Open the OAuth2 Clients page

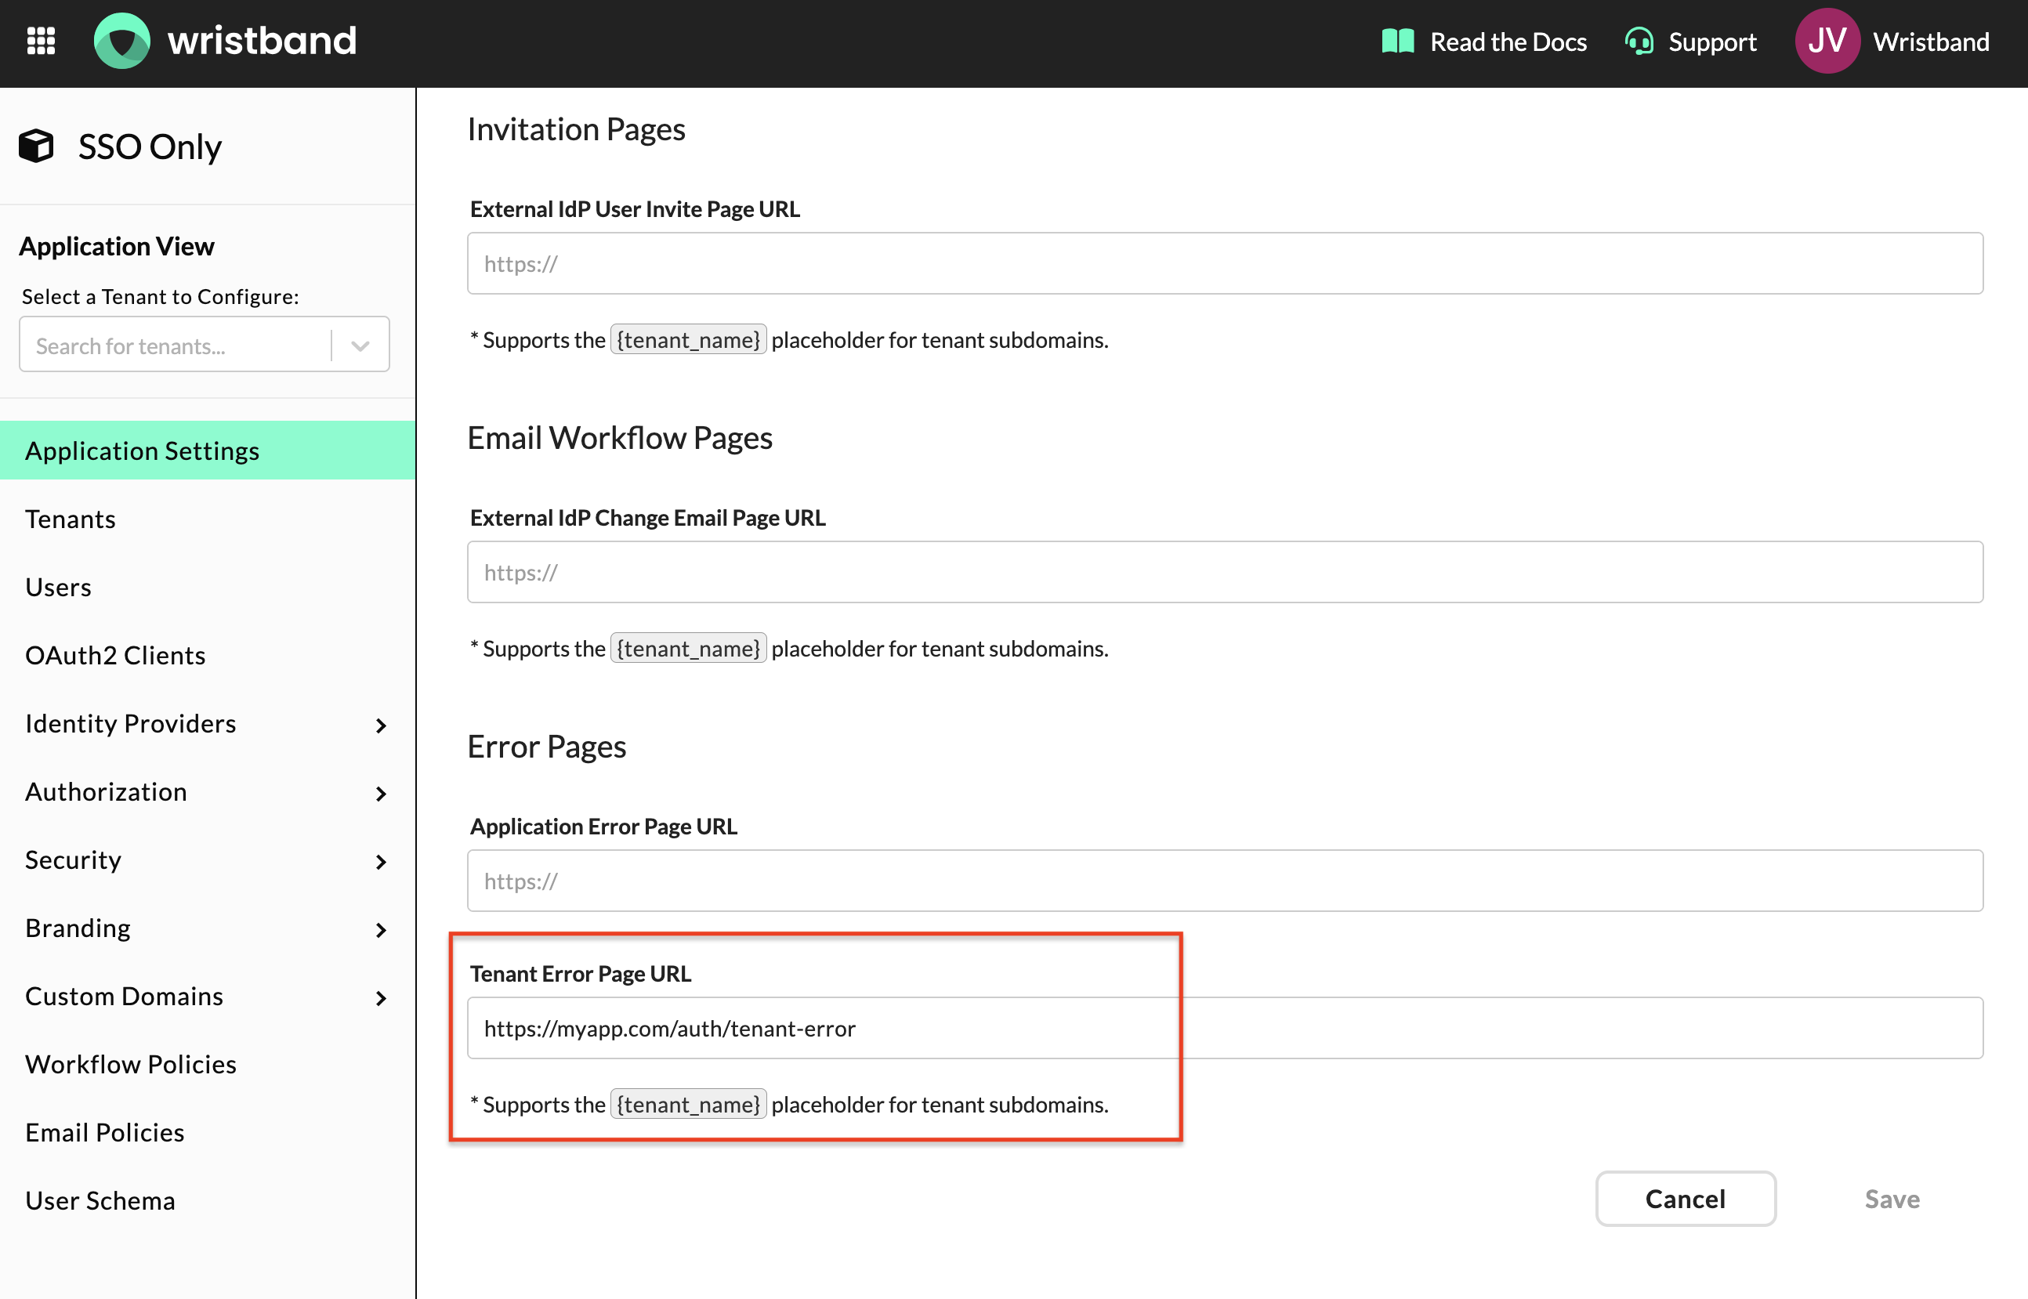pyautogui.click(x=115, y=656)
